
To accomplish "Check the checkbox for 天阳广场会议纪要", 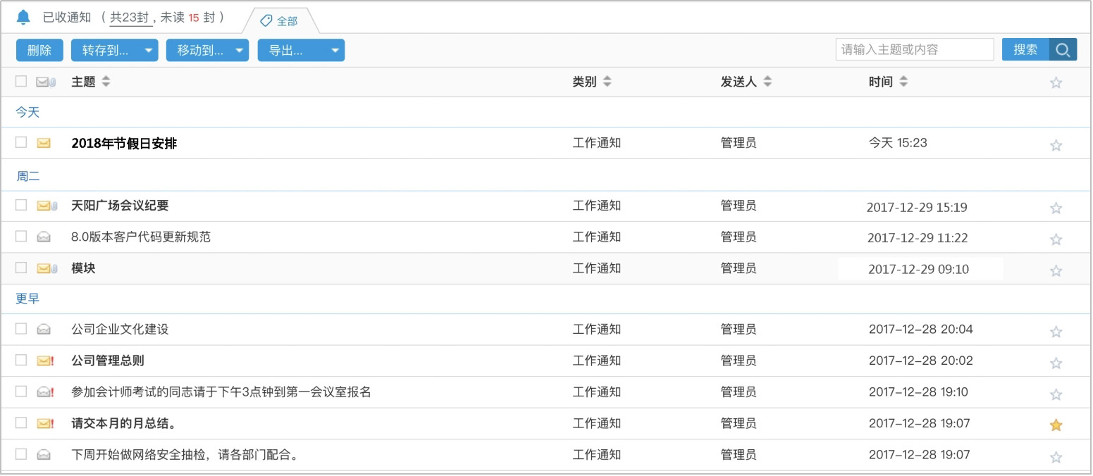I will 20,206.
